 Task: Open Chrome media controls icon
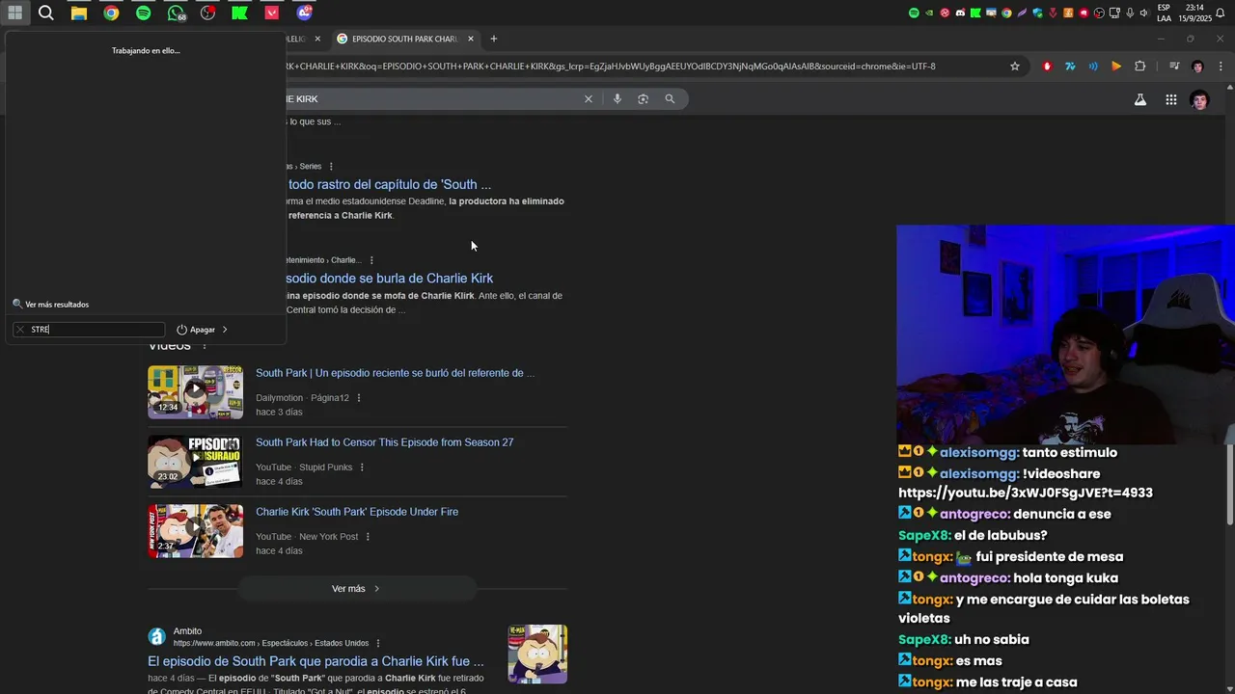tap(1174, 67)
